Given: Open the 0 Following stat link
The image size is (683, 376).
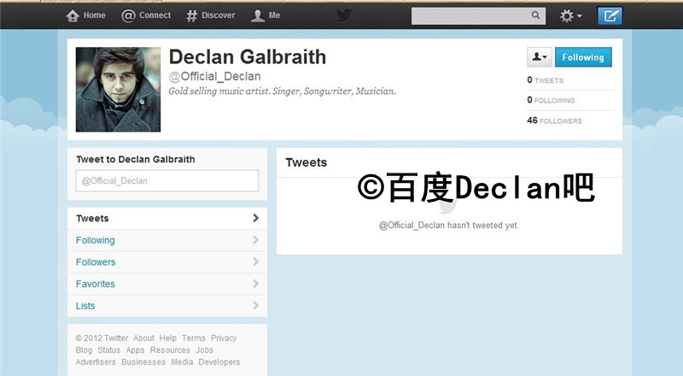Looking at the screenshot, I should click(x=551, y=100).
